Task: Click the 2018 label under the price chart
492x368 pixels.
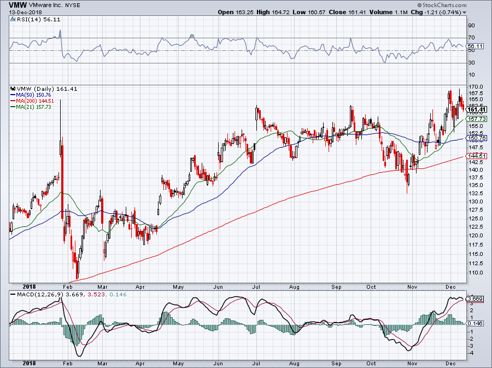Action: (30, 287)
